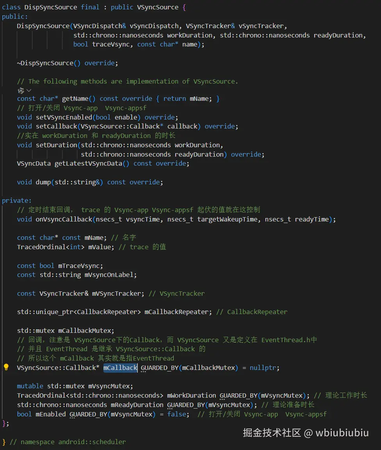Click the DispSyncSource class name
Image resolution: width=381 pixels, height=450 pixels.
[50, 7]
